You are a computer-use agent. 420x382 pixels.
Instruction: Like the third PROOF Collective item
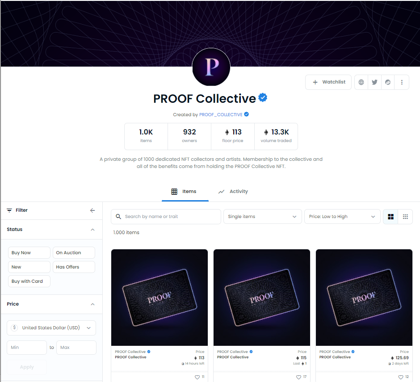(401, 377)
